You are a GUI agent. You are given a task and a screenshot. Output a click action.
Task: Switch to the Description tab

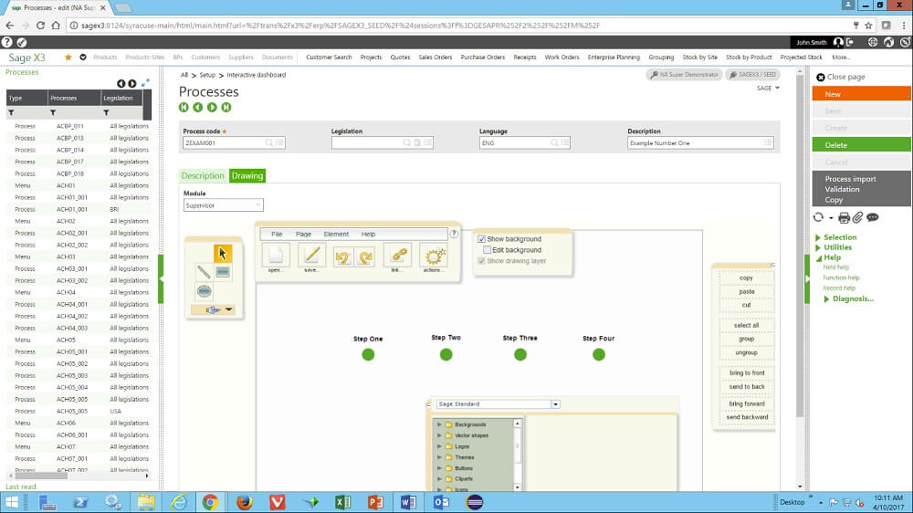coord(203,176)
